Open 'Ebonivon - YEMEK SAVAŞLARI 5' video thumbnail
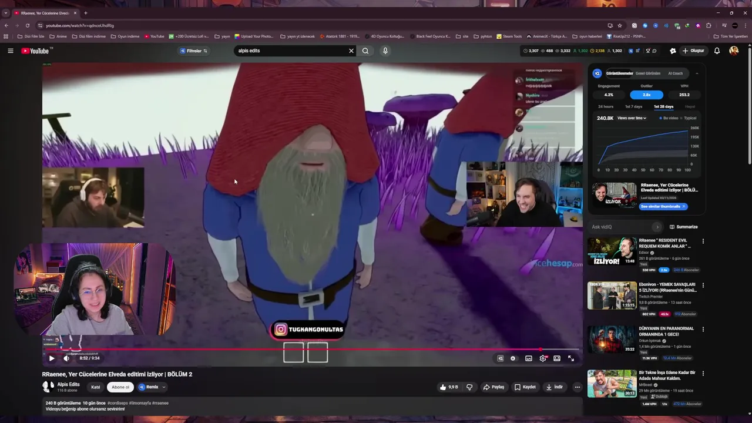 (612, 296)
